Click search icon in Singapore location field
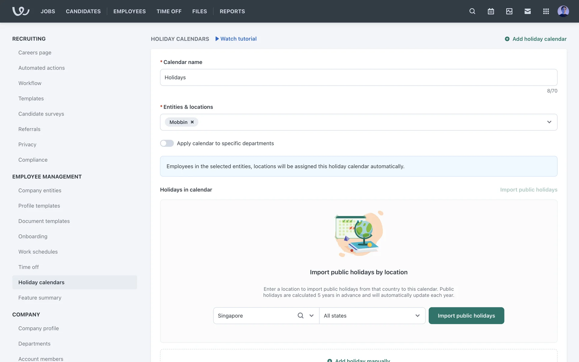The height and width of the screenshot is (362, 579). [x=300, y=316]
